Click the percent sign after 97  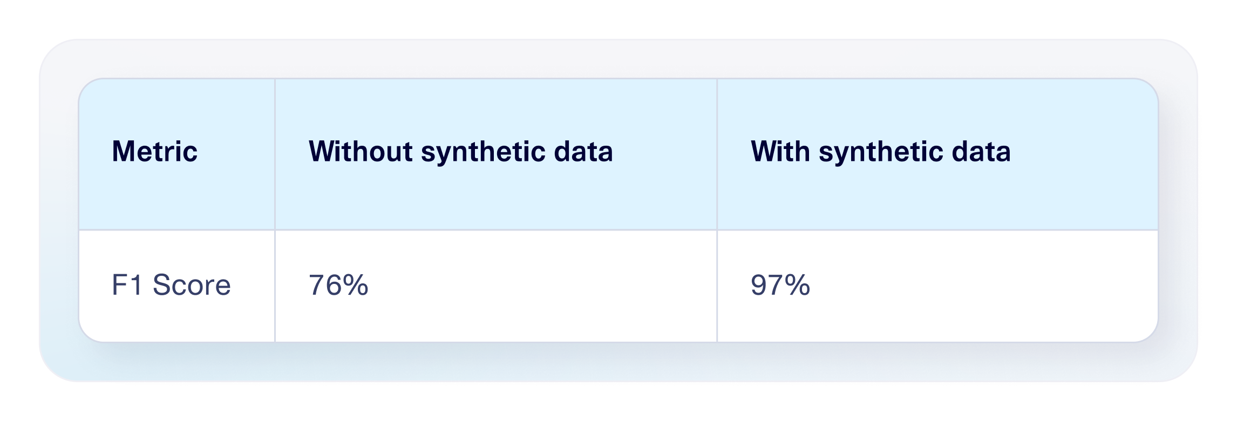[797, 285]
